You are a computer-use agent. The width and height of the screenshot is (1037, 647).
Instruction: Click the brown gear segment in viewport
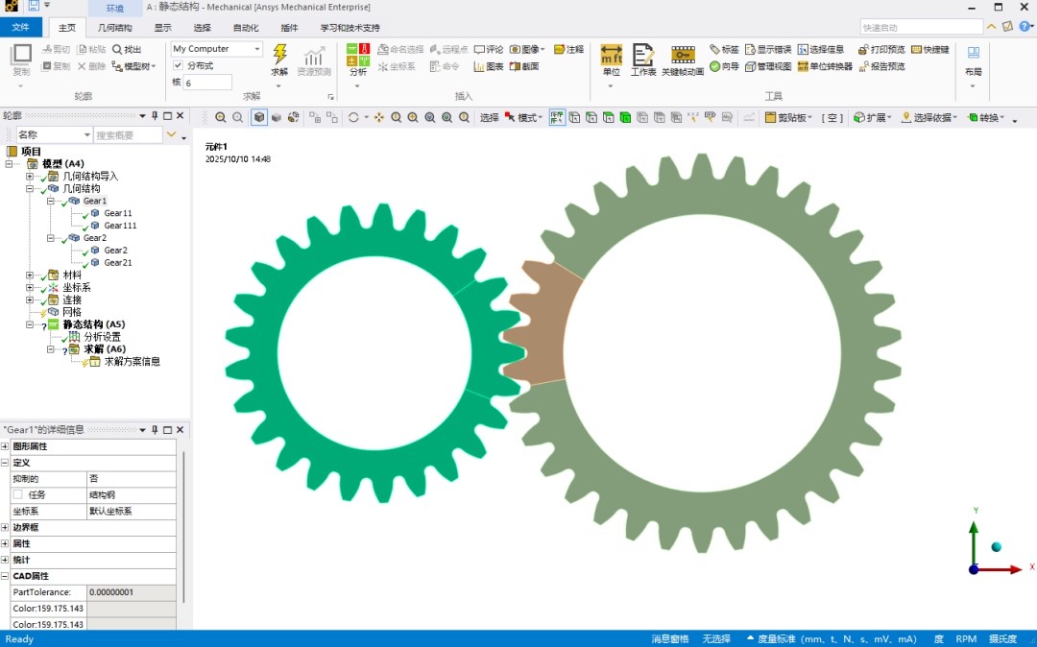(538, 326)
